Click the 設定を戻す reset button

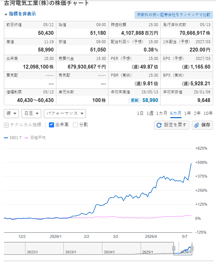(172, 125)
